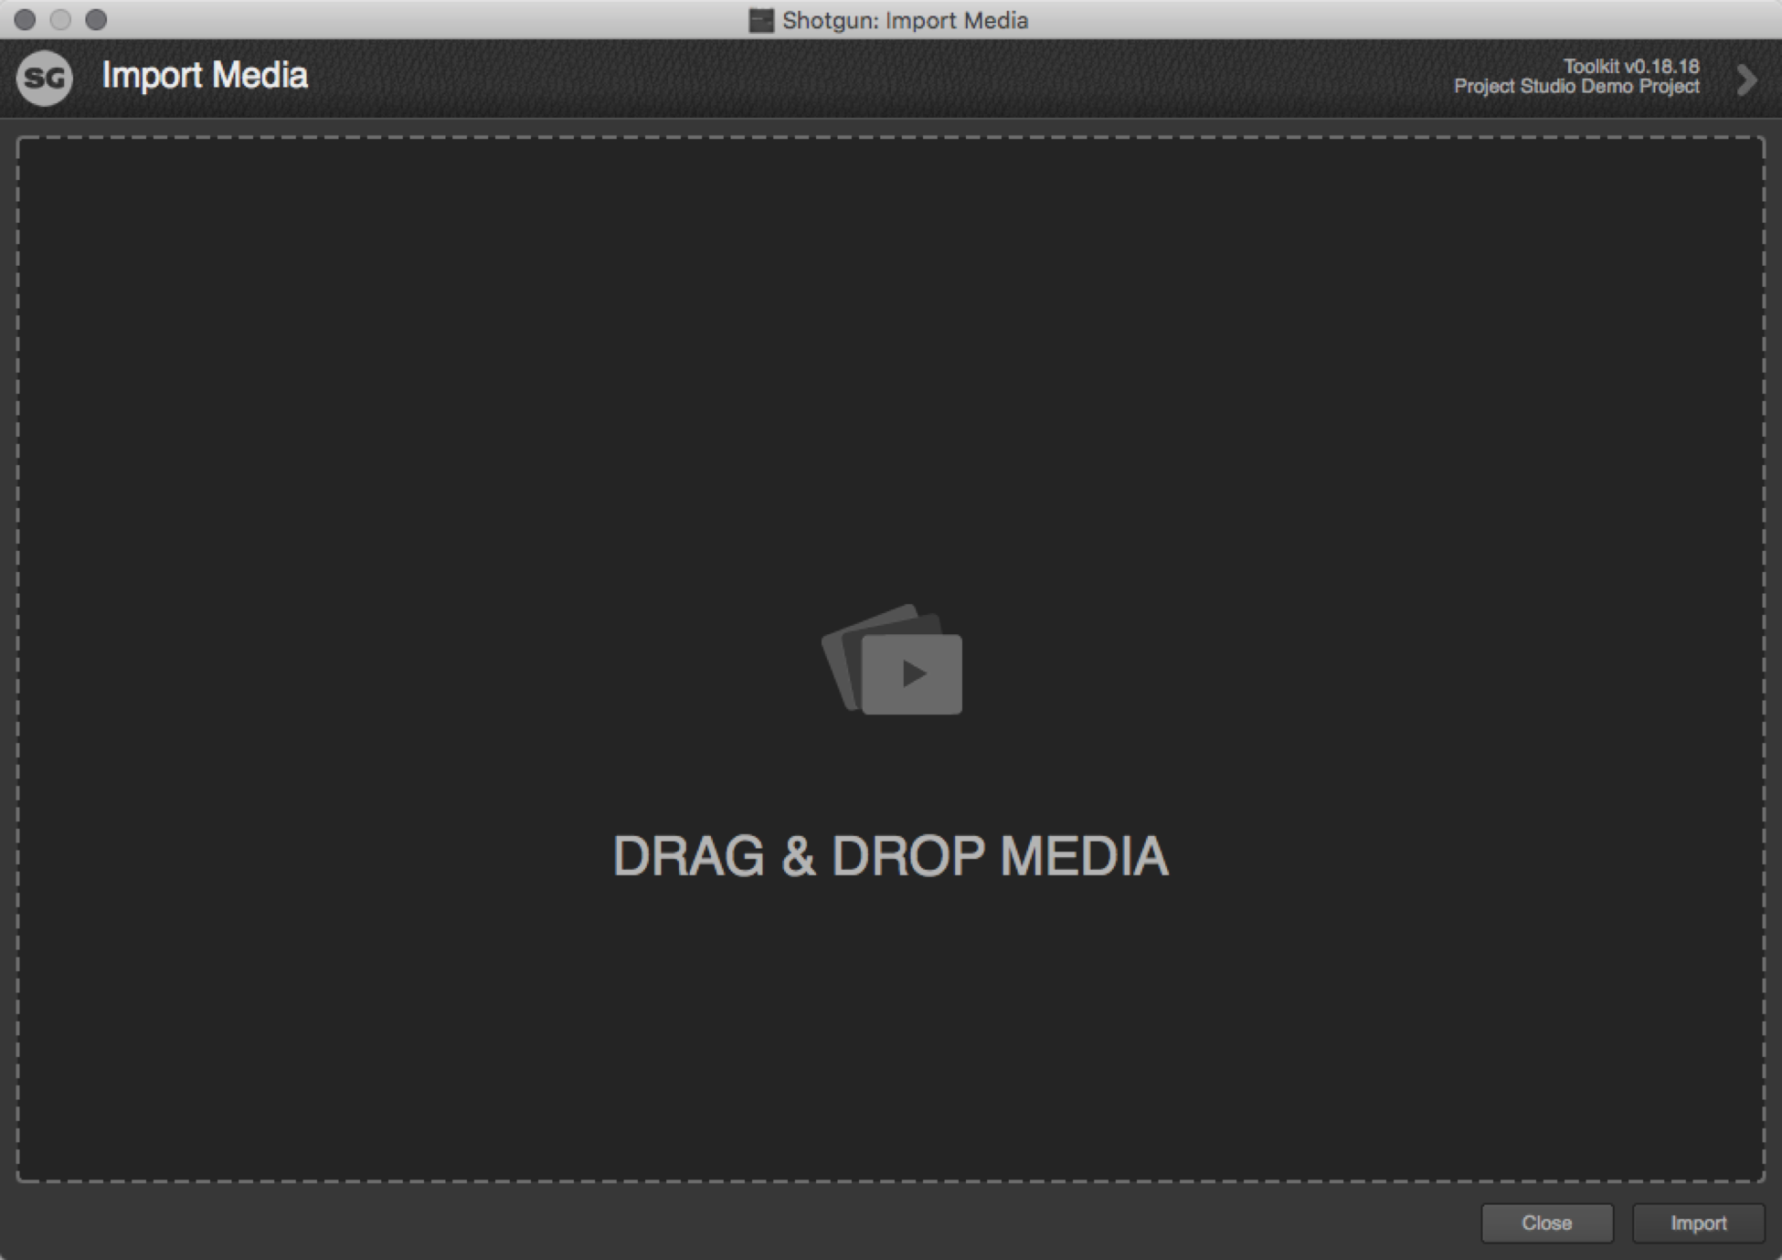Image resolution: width=1782 pixels, height=1260 pixels.
Task: Click the SG Shotgun logo icon
Action: pos(44,78)
